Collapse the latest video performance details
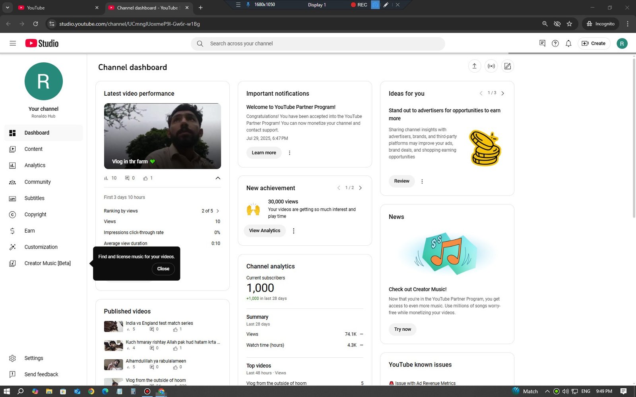The width and height of the screenshot is (636, 397). point(218,178)
